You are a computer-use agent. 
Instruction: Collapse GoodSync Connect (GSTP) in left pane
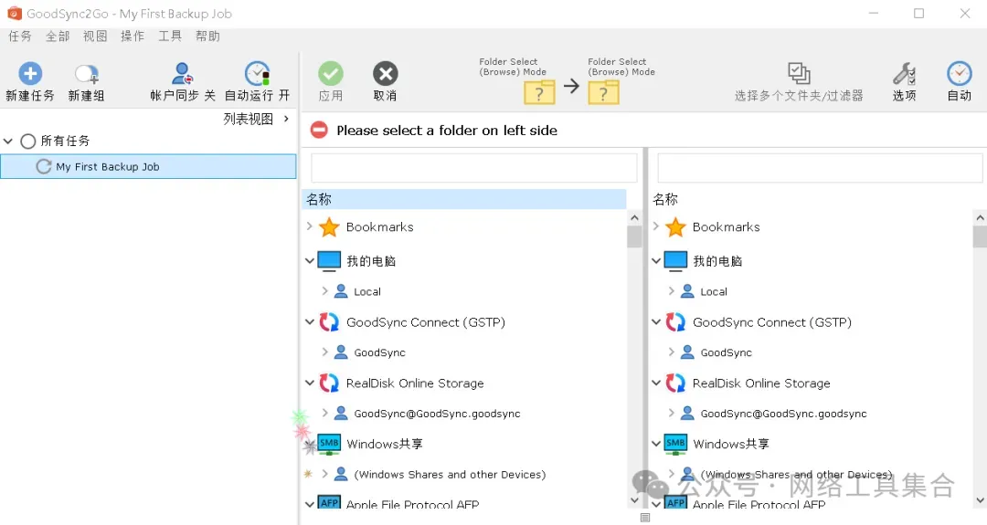(309, 321)
